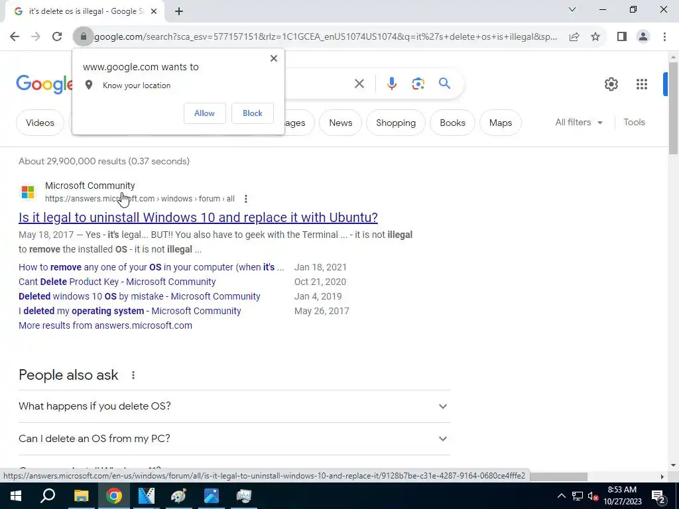Open the Google apps grid

coord(642,84)
